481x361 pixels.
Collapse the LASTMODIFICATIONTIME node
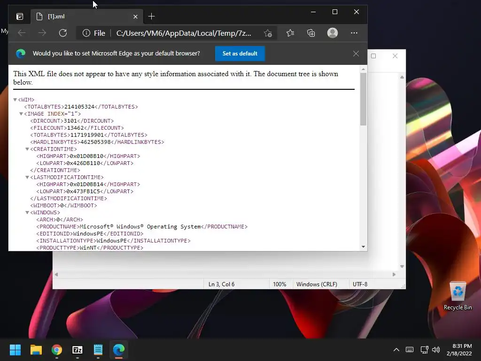27,177
